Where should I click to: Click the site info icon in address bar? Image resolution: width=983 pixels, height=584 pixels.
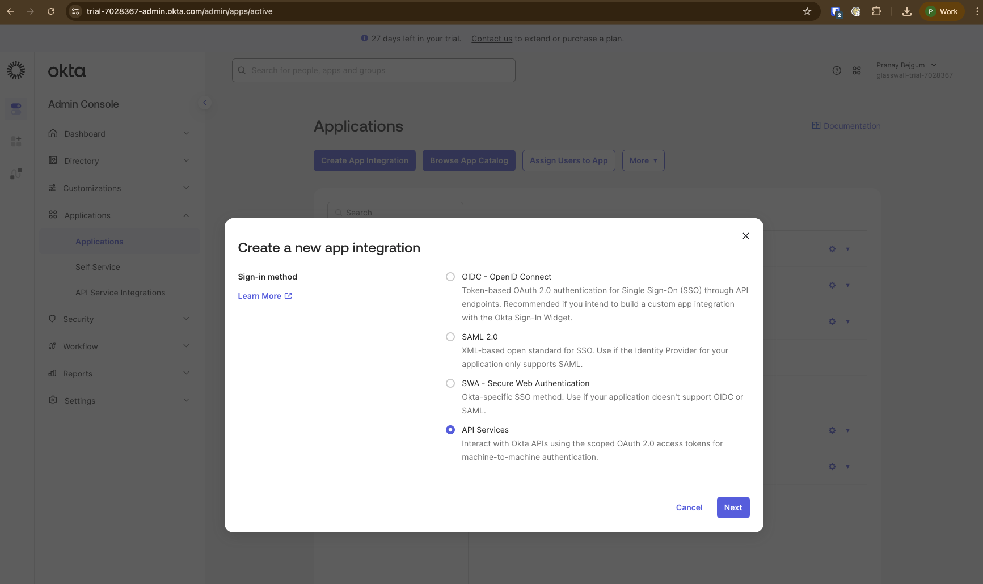(x=75, y=11)
